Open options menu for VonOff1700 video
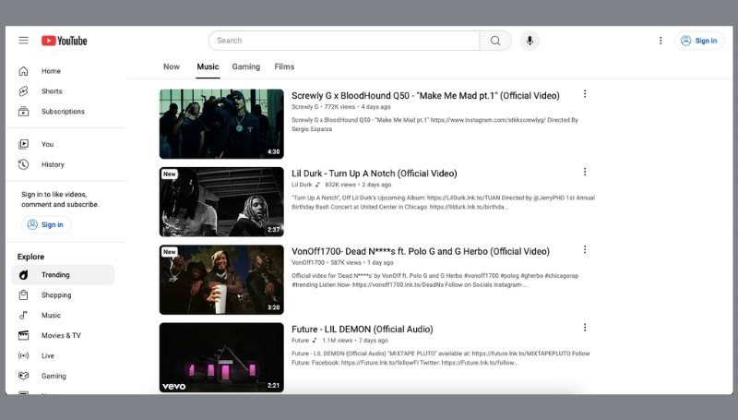The image size is (738, 420). [585, 249]
